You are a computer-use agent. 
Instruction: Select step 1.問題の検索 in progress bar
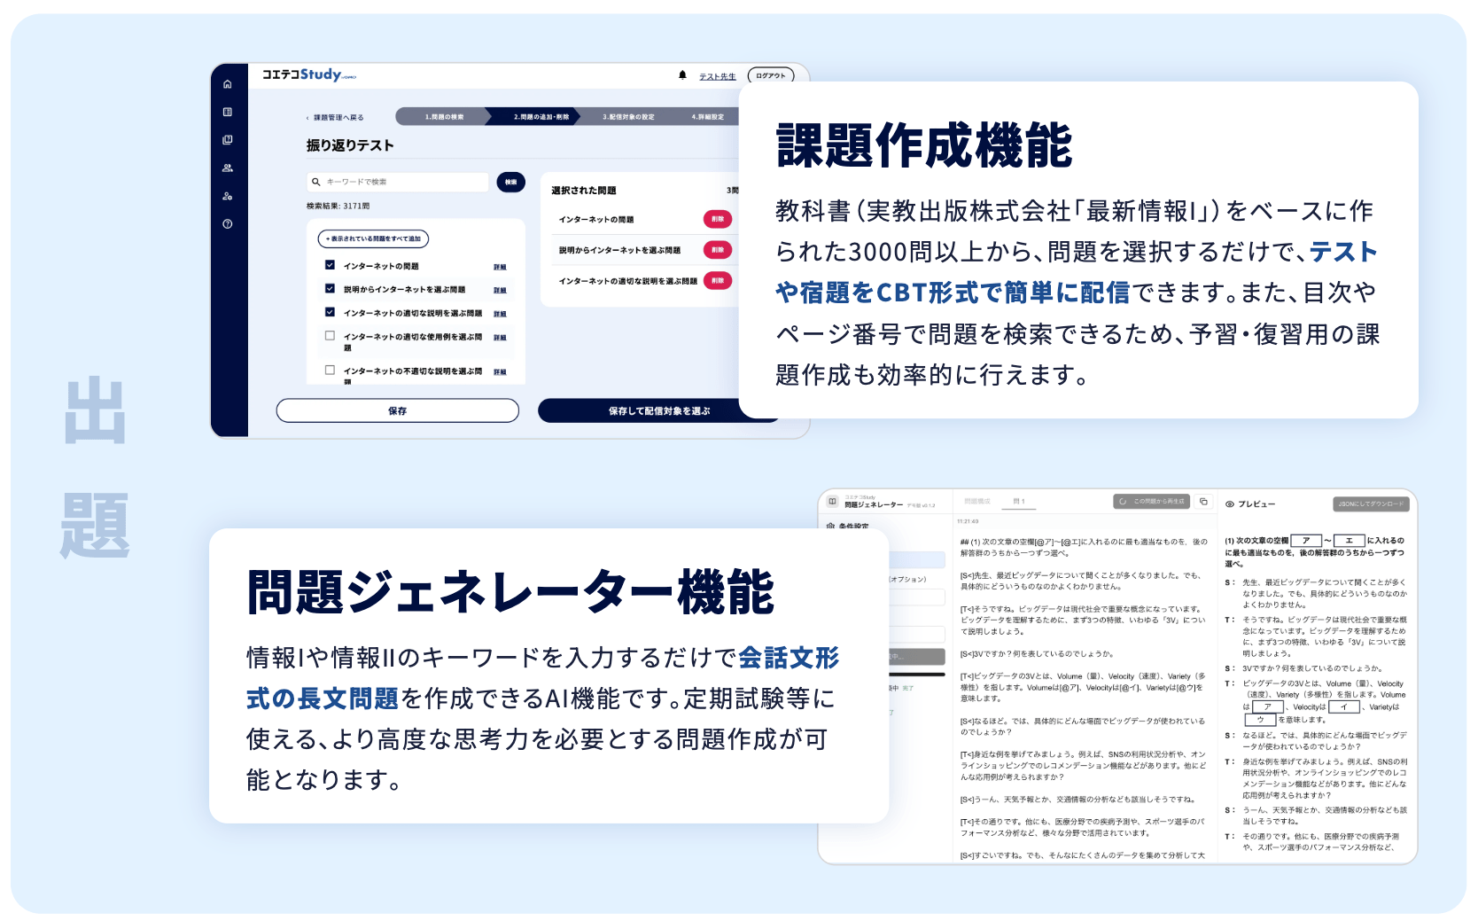(x=444, y=117)
